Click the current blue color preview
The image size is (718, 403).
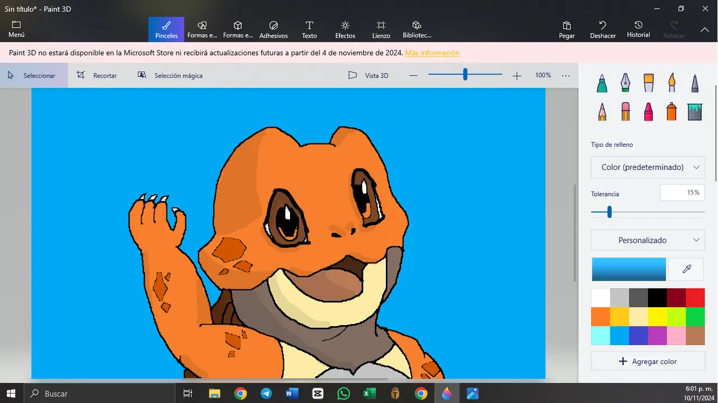(x=629, y=269)
